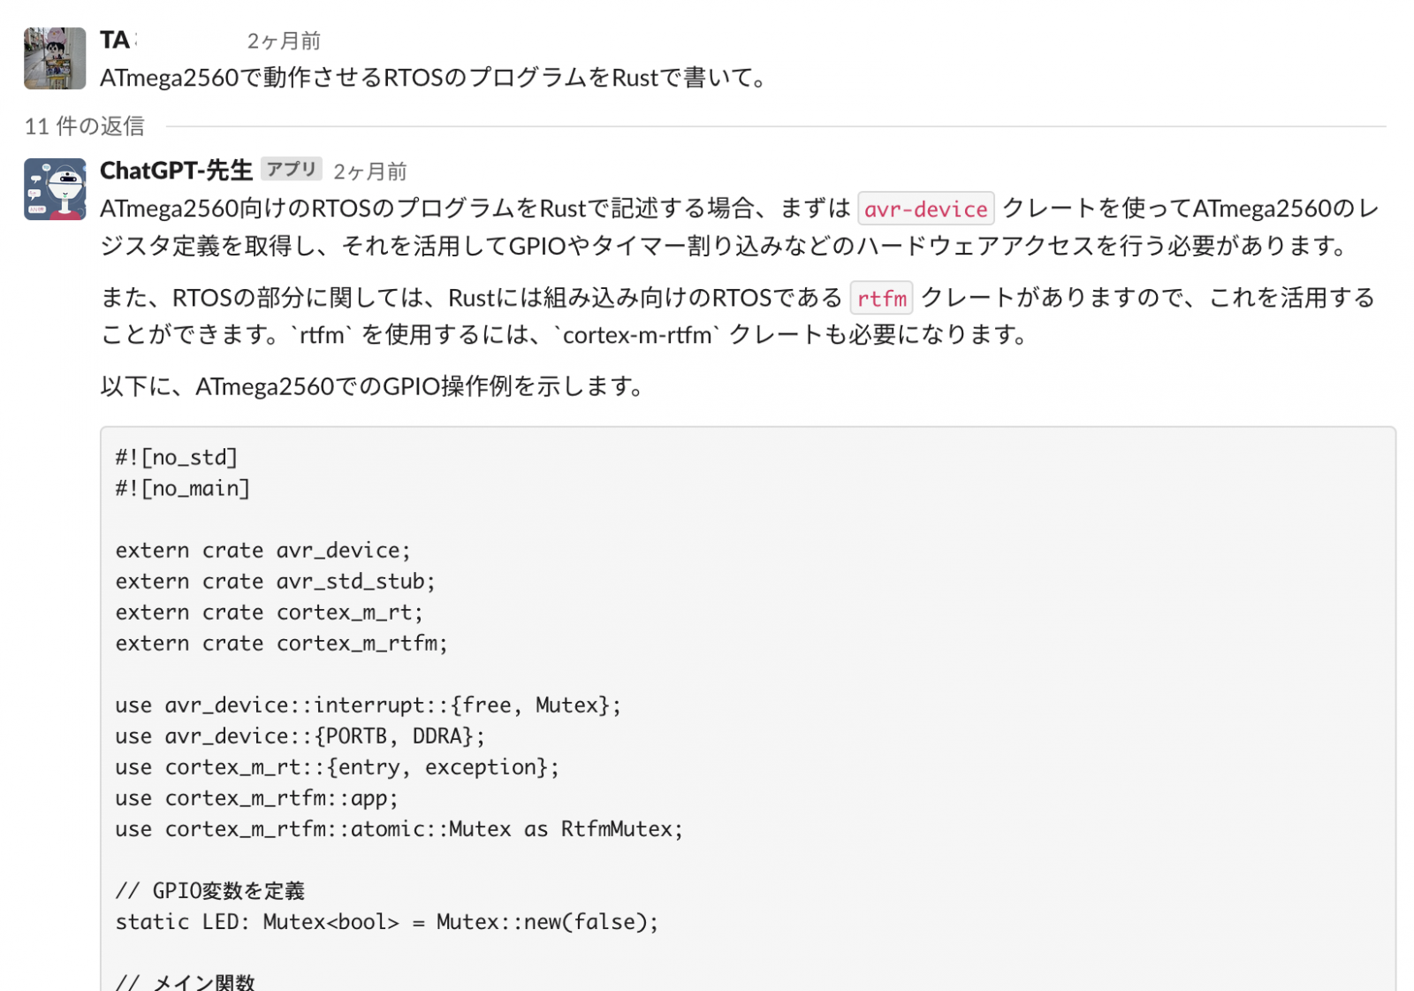Image resolution: width=1414 pixels, height=991 pixels.
Task: Open the 2ヶ月前 timestamp on TA's message
Action: coord(283,42)
